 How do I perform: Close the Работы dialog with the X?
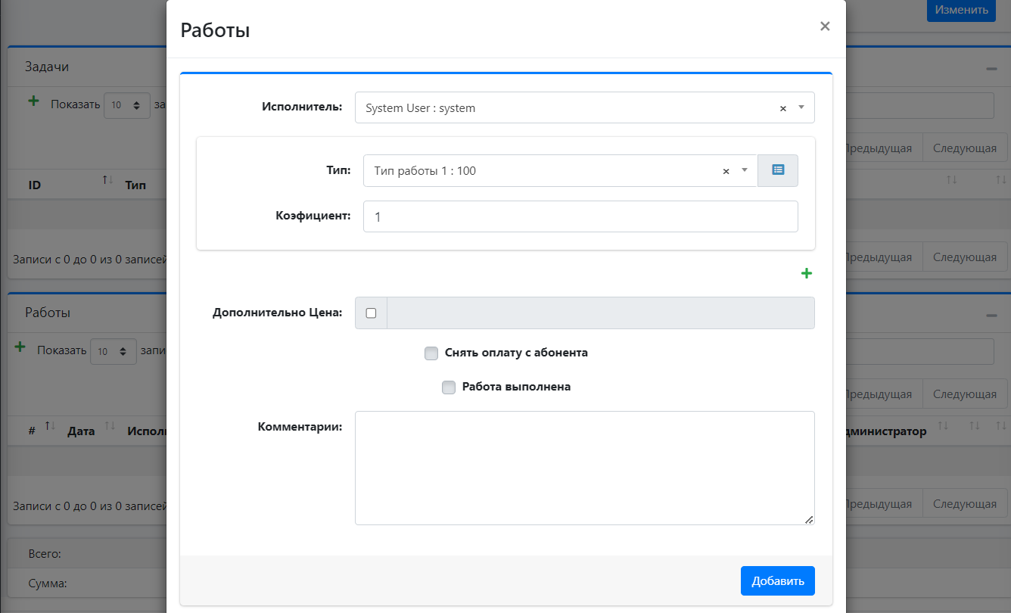[x=825, y=26]
